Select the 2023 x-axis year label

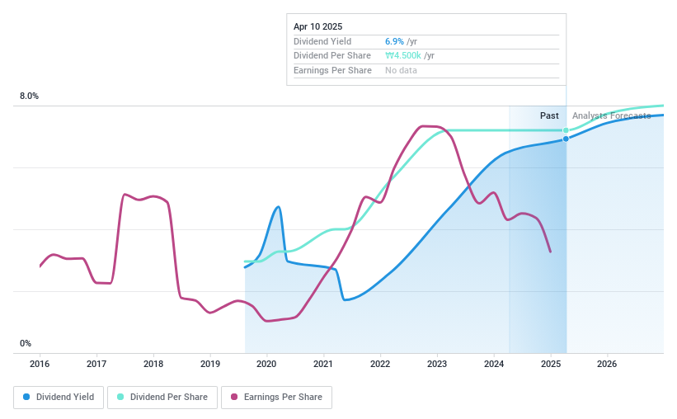(436, 364)
